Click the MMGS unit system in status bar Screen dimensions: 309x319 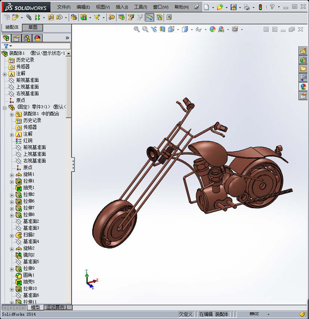click(254, 314)
